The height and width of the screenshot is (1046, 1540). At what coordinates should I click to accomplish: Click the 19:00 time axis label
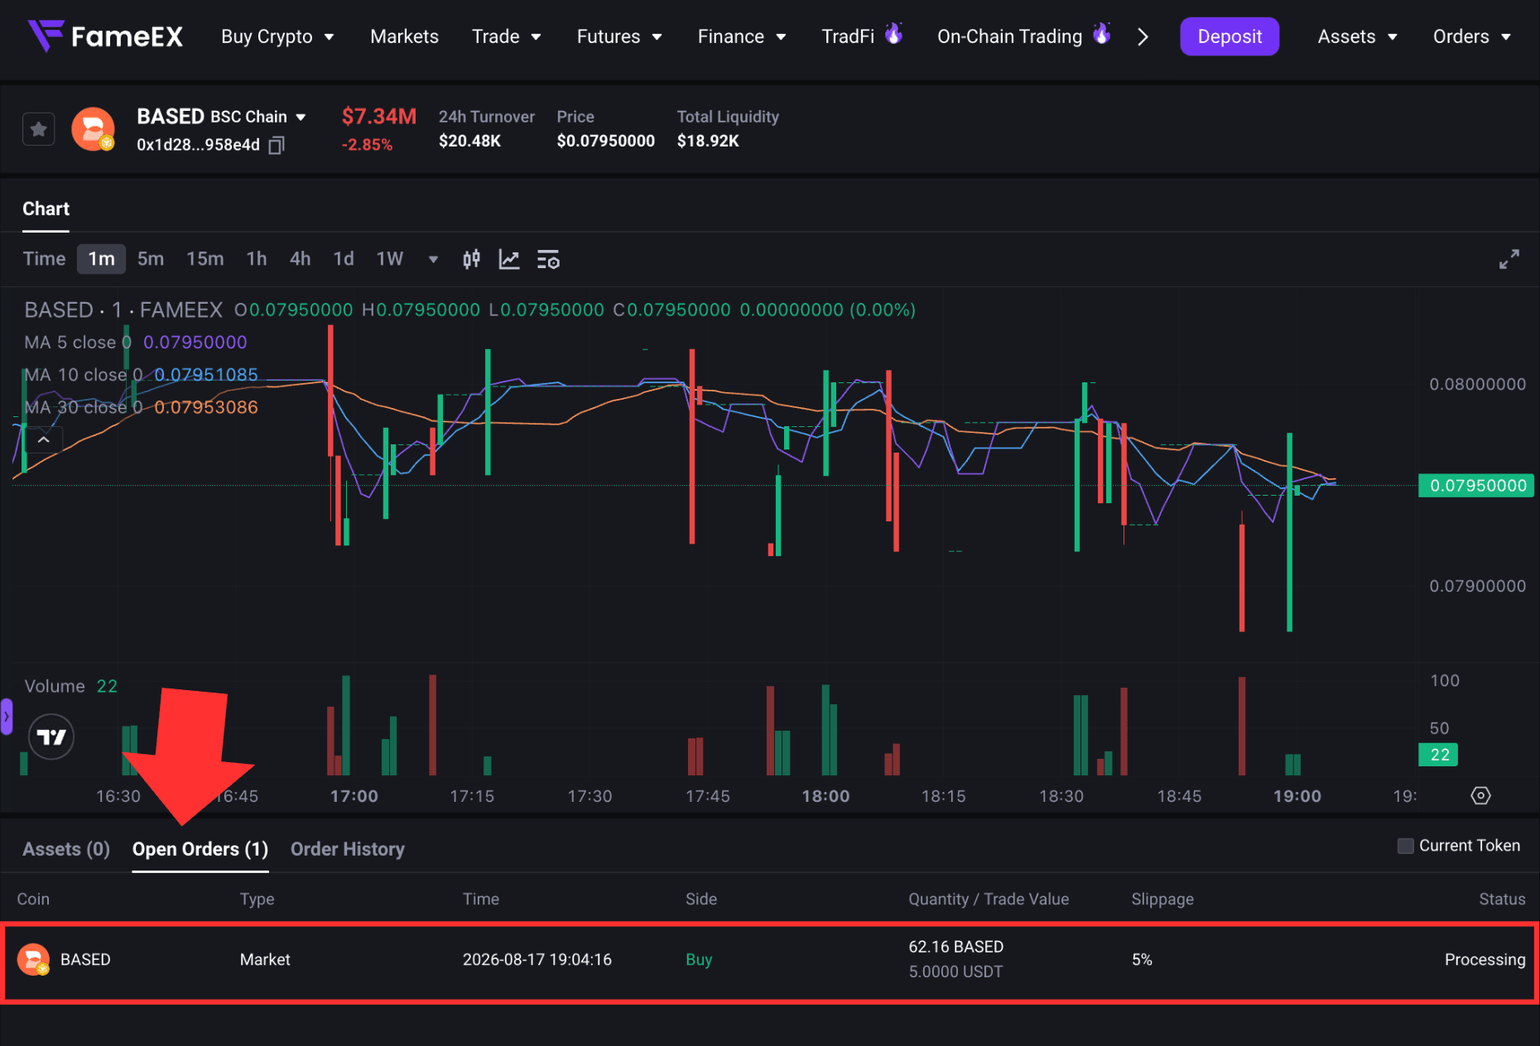(1297, 796)
